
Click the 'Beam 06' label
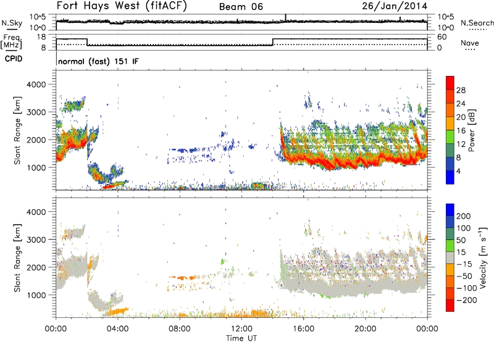[x=241, y=7]
